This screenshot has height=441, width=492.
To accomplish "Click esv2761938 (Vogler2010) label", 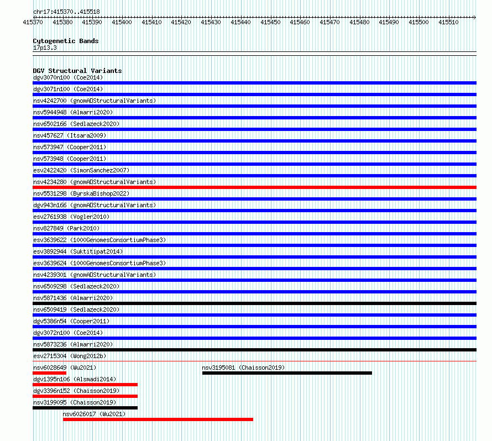I will (x=71, y=217).
